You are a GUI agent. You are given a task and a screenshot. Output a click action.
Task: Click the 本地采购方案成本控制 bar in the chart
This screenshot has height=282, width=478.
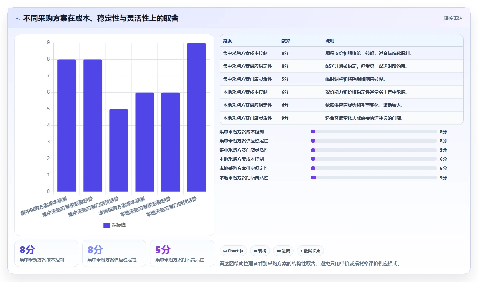tap(144, 142)
